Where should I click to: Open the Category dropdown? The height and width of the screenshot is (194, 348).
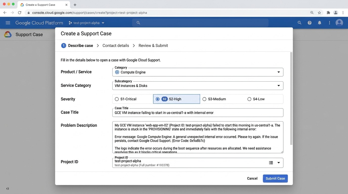click(x=198, y=72)
